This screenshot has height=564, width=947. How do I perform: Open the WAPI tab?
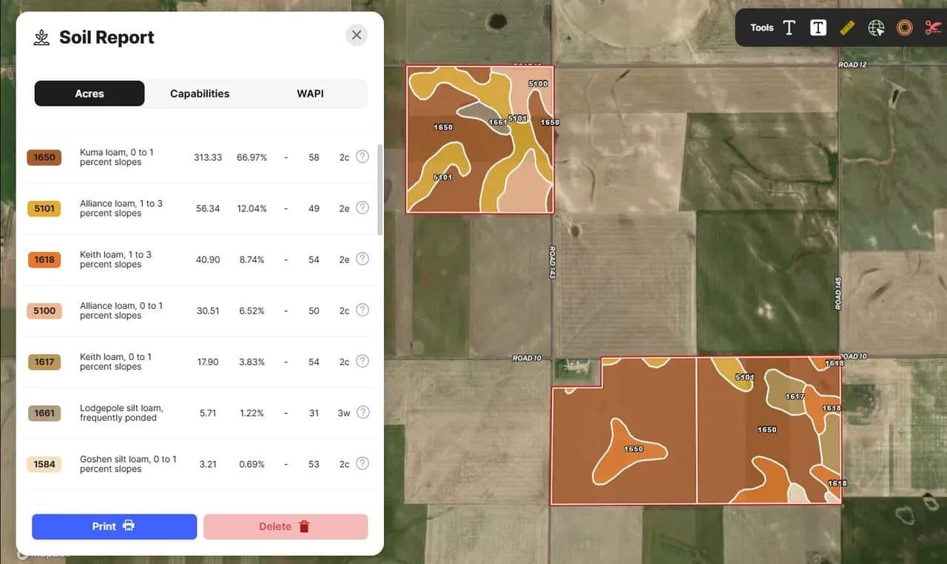click(310, 94)
